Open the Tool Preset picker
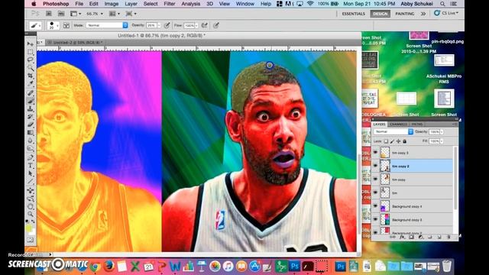489x275 pixels. [35, 25]
